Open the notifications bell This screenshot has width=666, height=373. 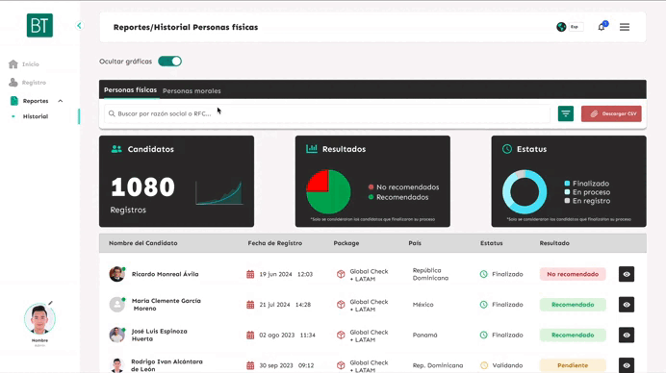(602, 27)
